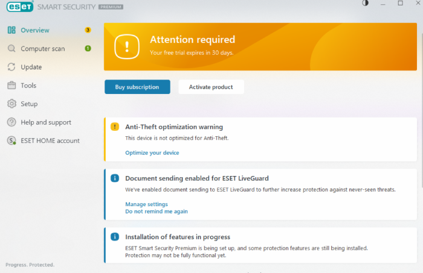Click 'Your free trial expires in 30 days.' text
This screenshot has width=423, height=273.
(x=192, y=52)
